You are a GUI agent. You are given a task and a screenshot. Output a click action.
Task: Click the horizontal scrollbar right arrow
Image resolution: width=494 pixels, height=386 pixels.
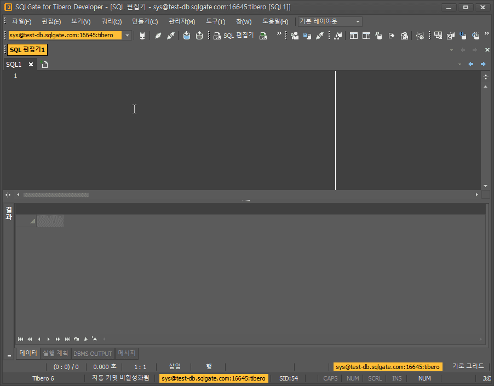(x=476, y=195)
